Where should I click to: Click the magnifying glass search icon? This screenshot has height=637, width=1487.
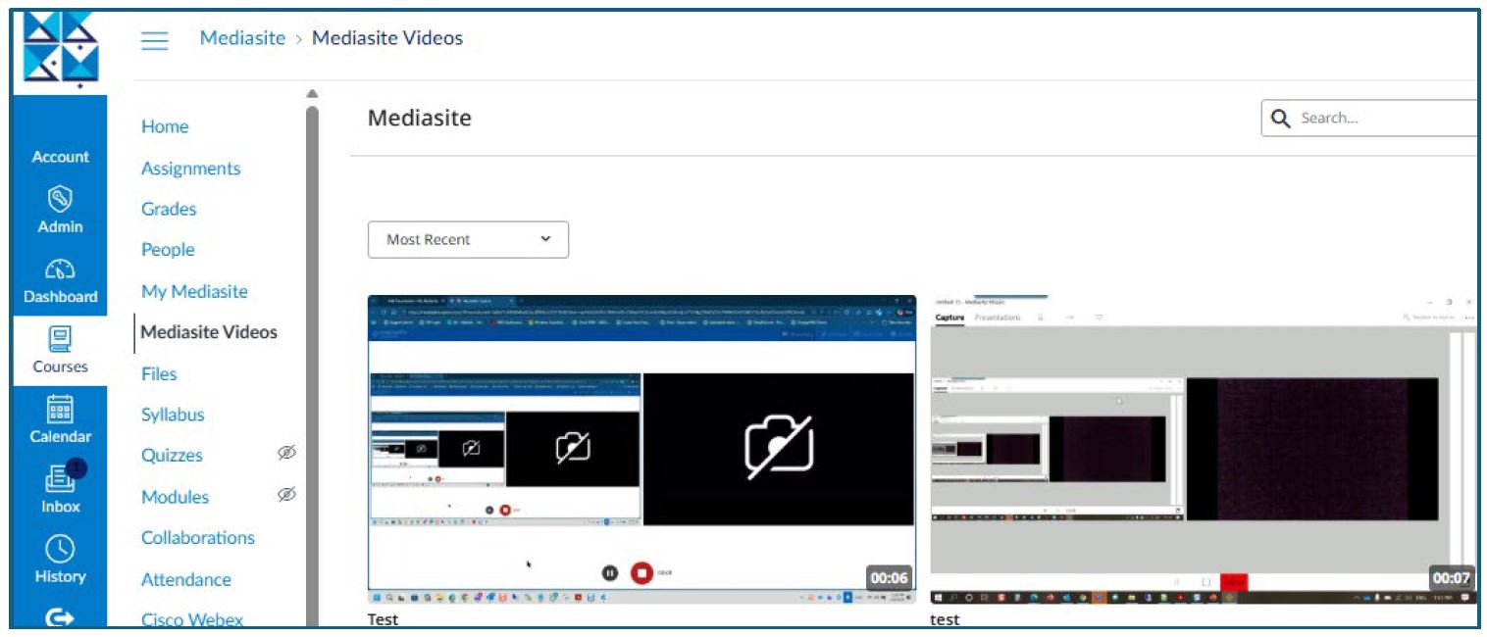pos(1280,119)
